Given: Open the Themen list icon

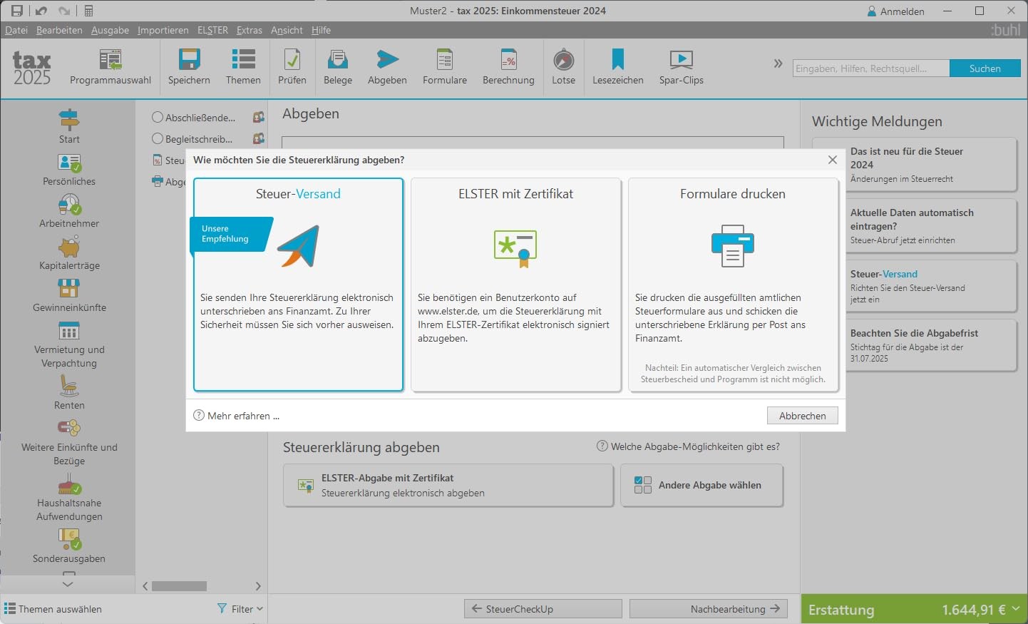Looking at the screenshot, I should (x=243, y=68).
